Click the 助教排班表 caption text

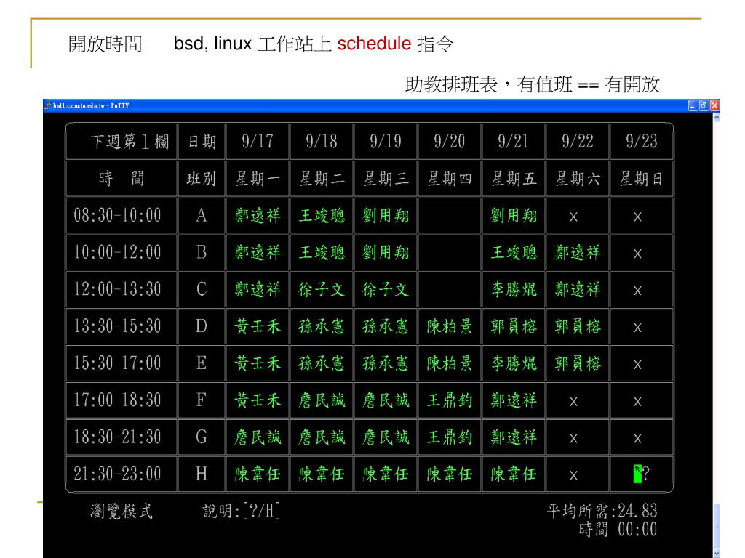451,84
